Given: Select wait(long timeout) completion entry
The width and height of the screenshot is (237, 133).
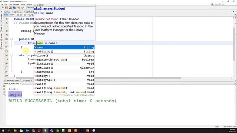Looking at the screenshot, I should [64, 88].
